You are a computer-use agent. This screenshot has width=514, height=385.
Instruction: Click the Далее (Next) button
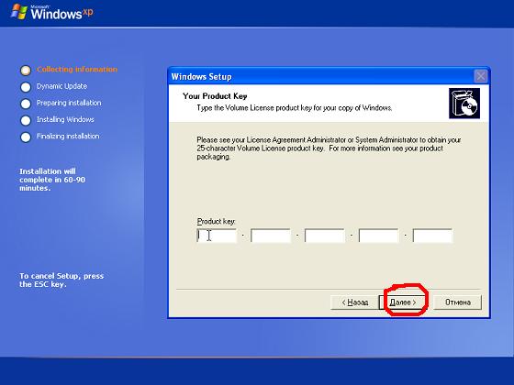point(403,302)
